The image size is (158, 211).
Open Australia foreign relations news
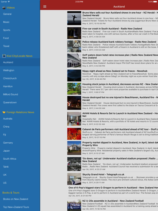point(20,119)
